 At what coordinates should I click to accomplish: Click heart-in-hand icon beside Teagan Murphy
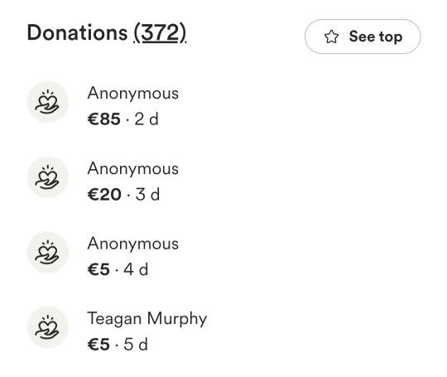click(x=48, y=327)
